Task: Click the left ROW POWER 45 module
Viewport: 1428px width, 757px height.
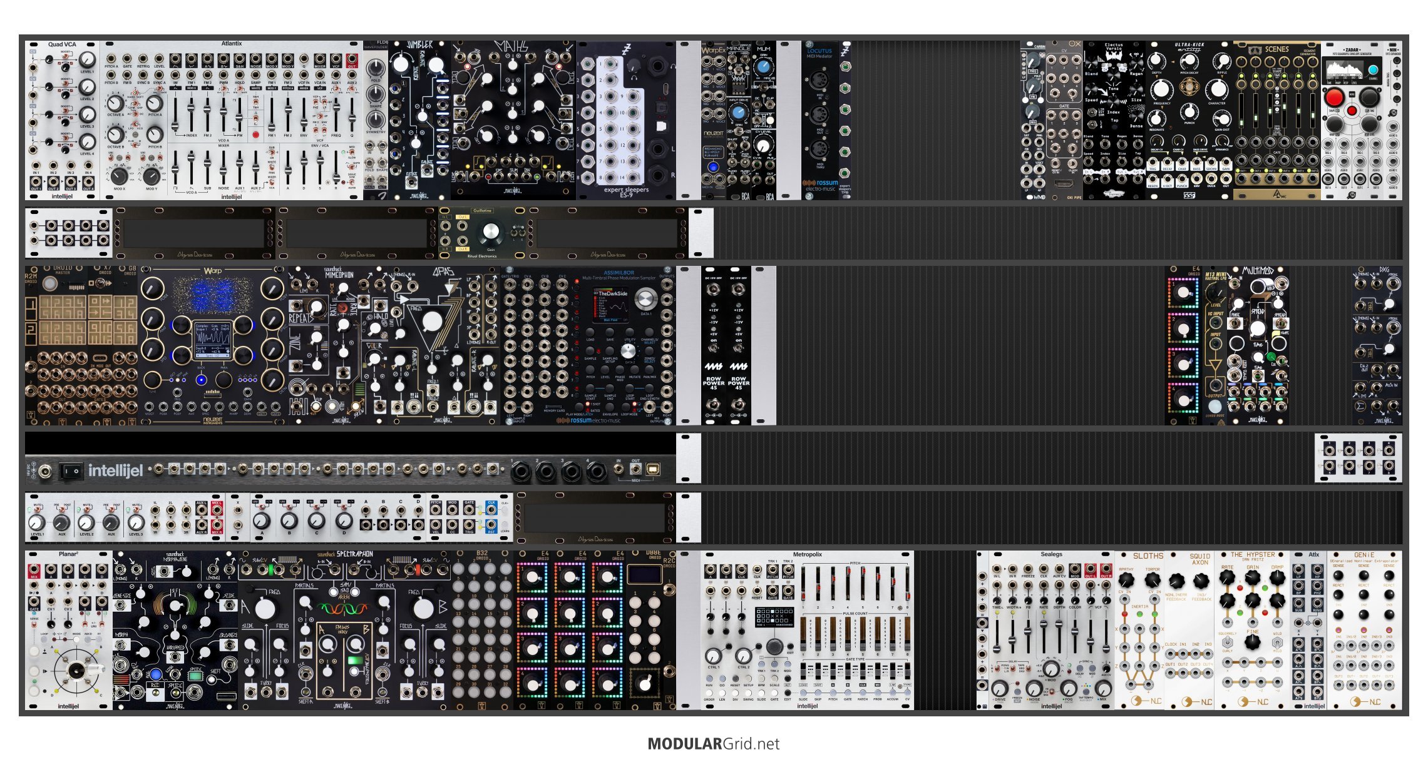Action: pyautogui.click(x=714, y=345)
